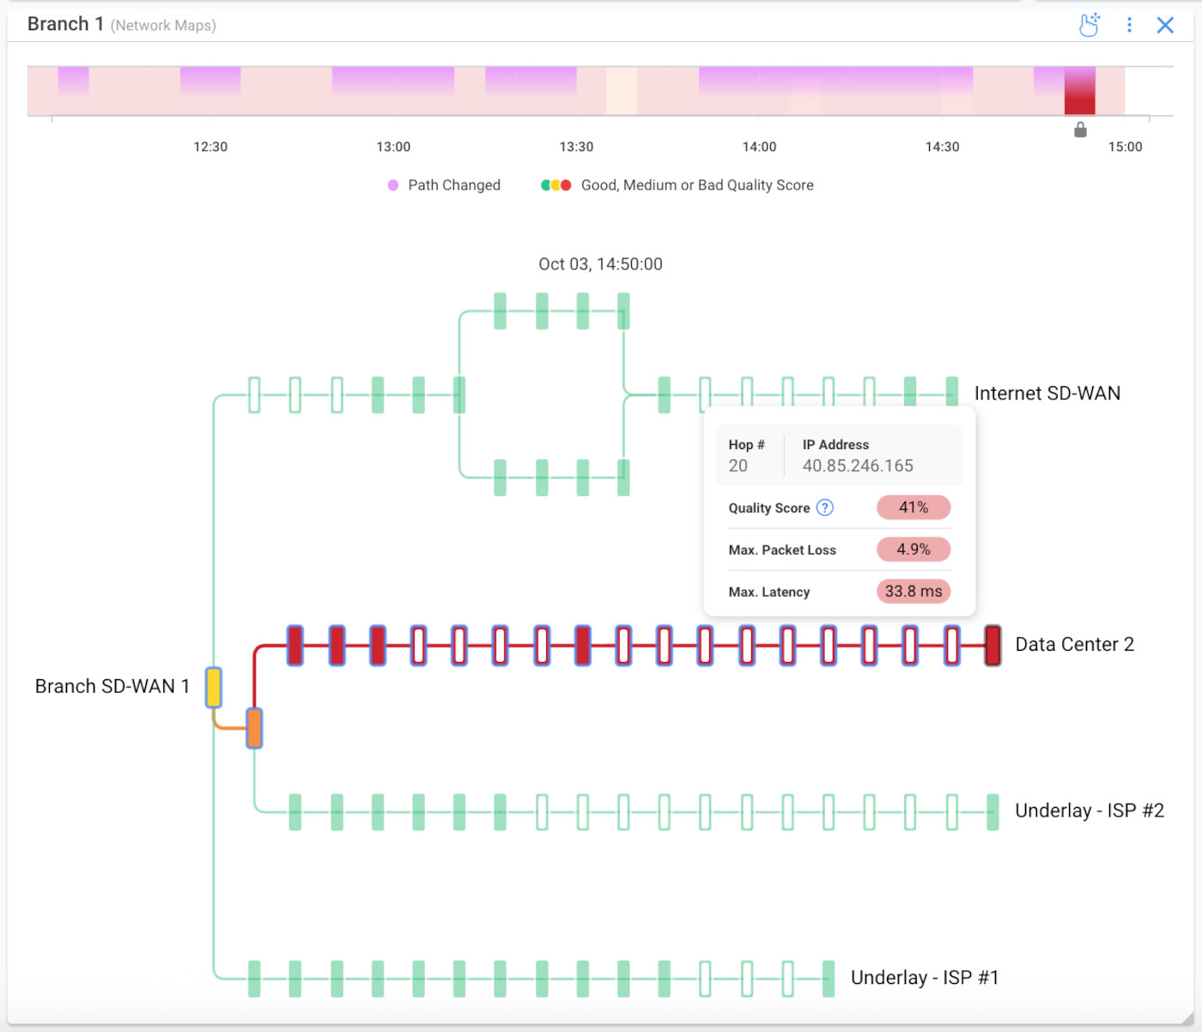Click the light orange timeline segment near 13:30
1202x1032 pixels.
pos(622,91)
